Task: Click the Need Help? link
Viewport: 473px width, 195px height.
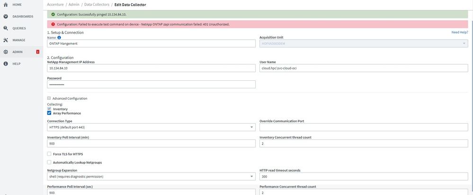Action: [x=460, y=32]
